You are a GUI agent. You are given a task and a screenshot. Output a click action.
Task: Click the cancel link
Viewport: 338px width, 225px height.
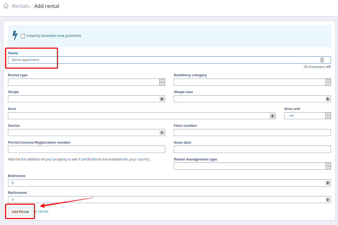(x=43, y=211)
